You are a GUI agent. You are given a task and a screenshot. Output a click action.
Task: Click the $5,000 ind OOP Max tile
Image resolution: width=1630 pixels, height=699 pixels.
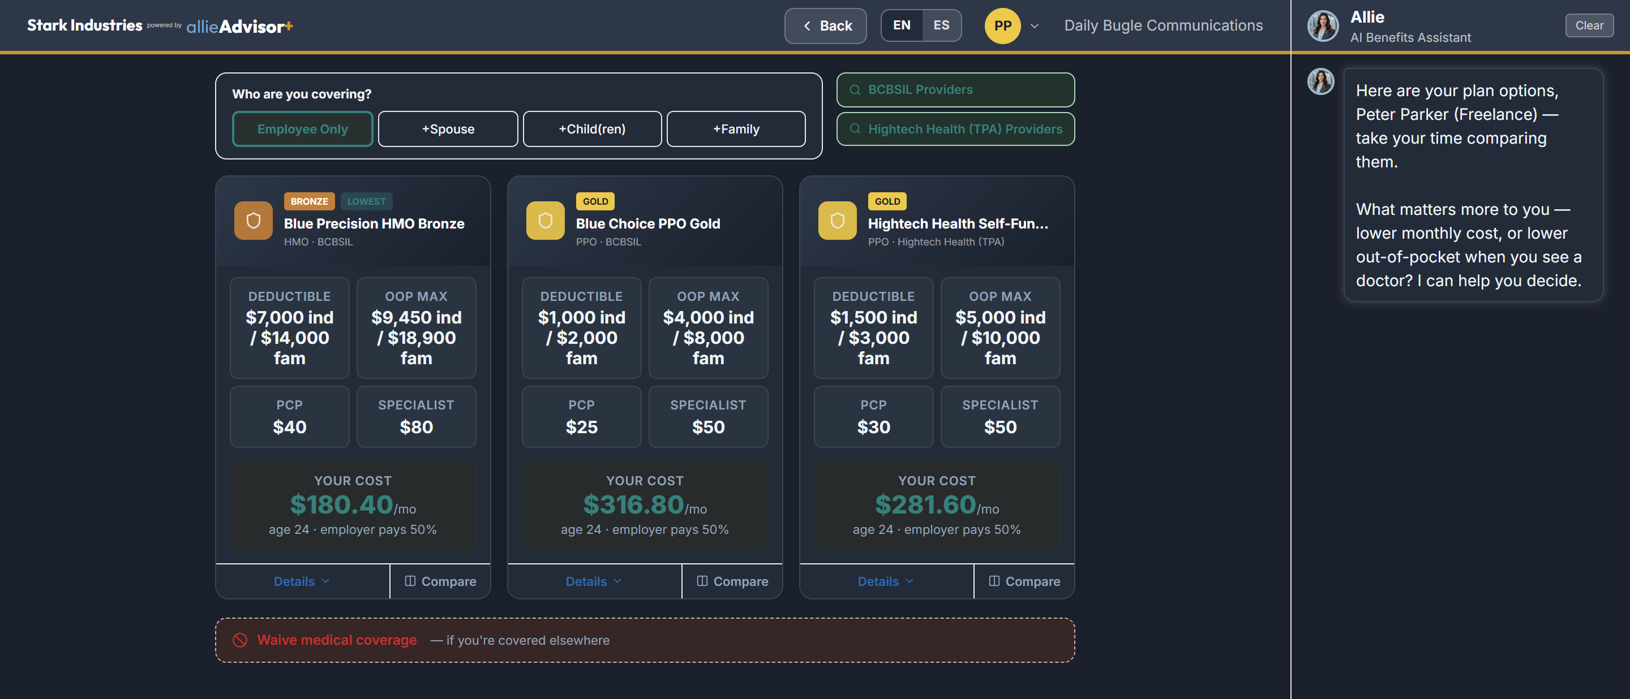[1000, 328]
